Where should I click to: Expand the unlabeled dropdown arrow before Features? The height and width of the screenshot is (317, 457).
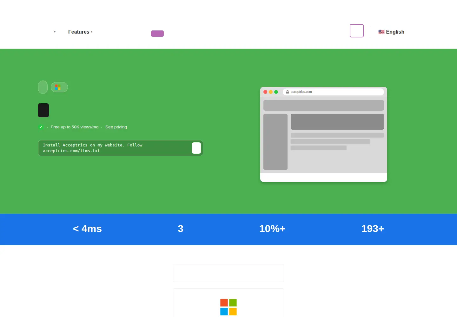(55, 32)
